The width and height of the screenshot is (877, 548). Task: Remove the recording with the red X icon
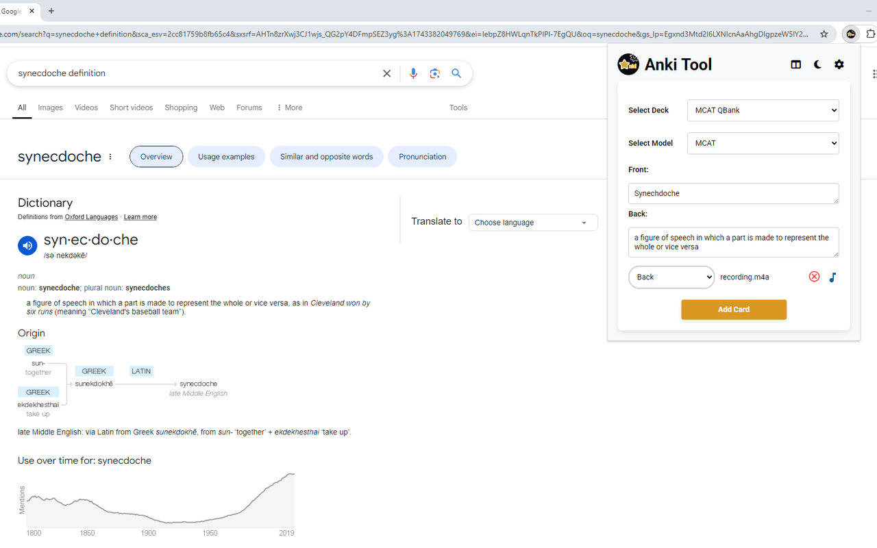click(814, 277)
